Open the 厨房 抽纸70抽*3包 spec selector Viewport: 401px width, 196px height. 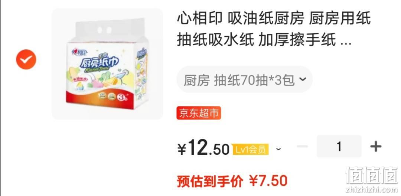(244, 79)
